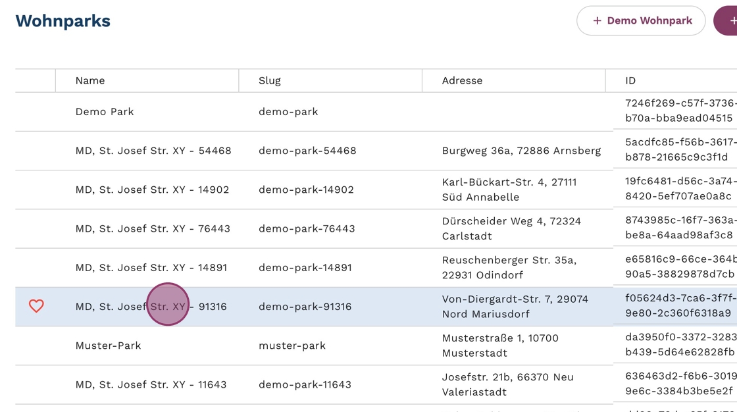The height and width of the screenshot is (412, 737).
Task: Click the "Muster-Park" name cell
Action: pyautogui.click(x=108, y=346)
